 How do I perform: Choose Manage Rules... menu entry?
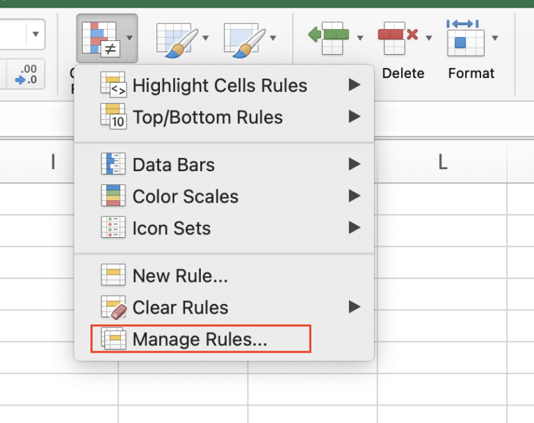click(200, 340)
